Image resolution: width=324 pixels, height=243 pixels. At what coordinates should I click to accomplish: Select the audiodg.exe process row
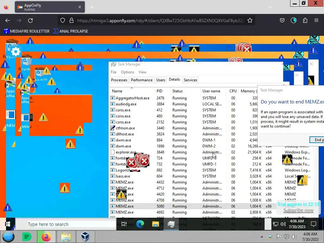tap(184, 104)
